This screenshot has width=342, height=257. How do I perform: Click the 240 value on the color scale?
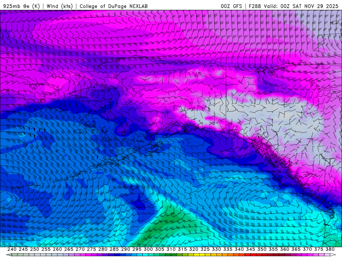(x=12, y=249)
